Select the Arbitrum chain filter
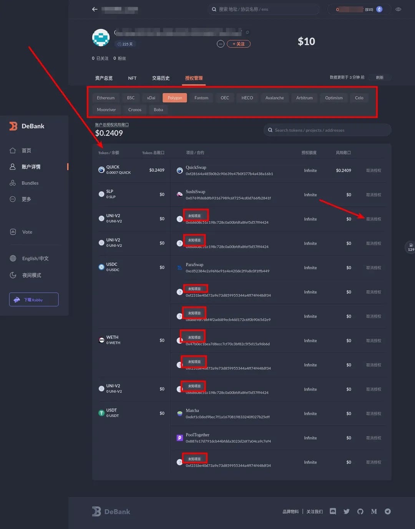 click(x=304, y=98)
